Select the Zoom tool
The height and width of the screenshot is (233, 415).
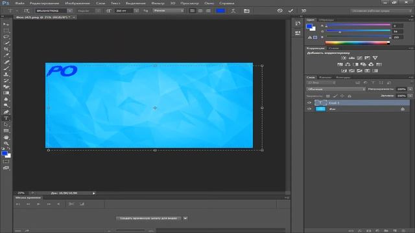6,144
